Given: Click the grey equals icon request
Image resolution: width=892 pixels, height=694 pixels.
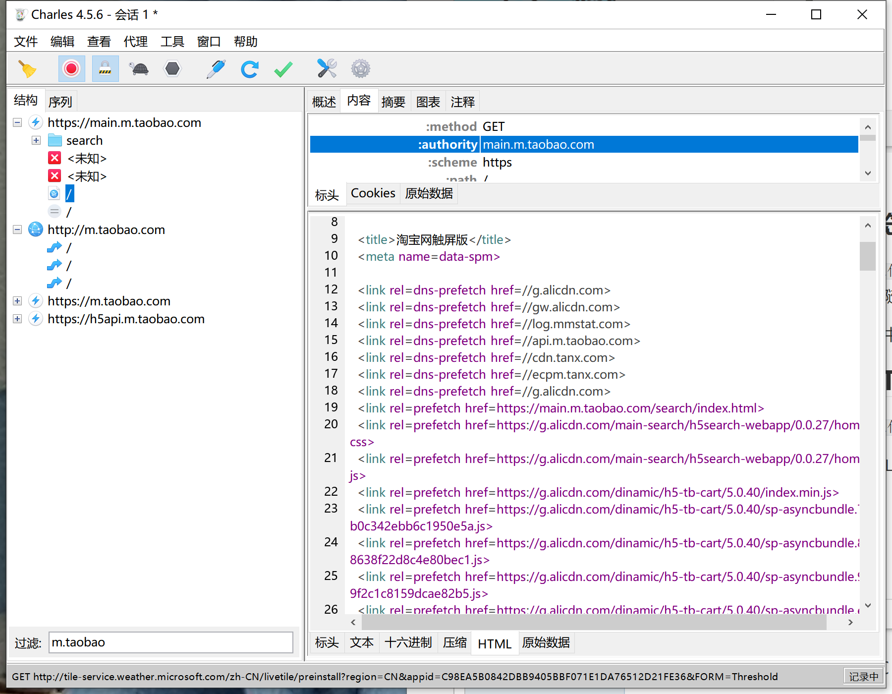Looking at the screenshot, I should pyautogui.click(x=55, y=212).
